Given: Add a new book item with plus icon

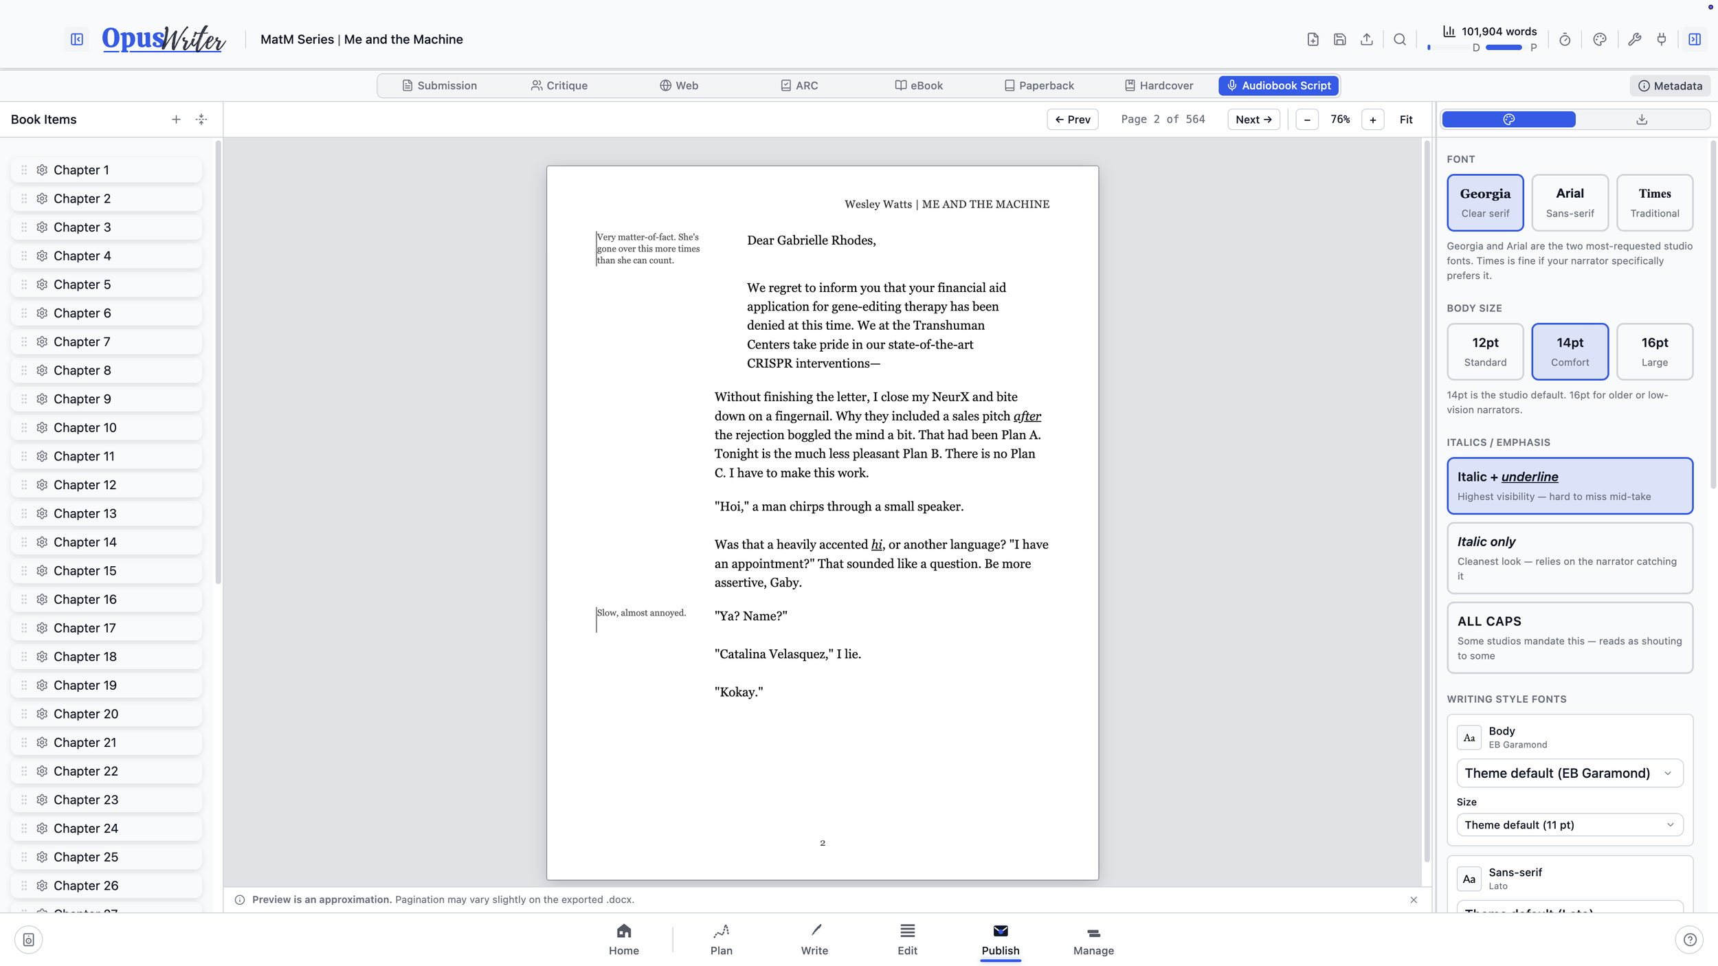Looking at the screenshot, I should pyautogui.click(x=176, y=120).
